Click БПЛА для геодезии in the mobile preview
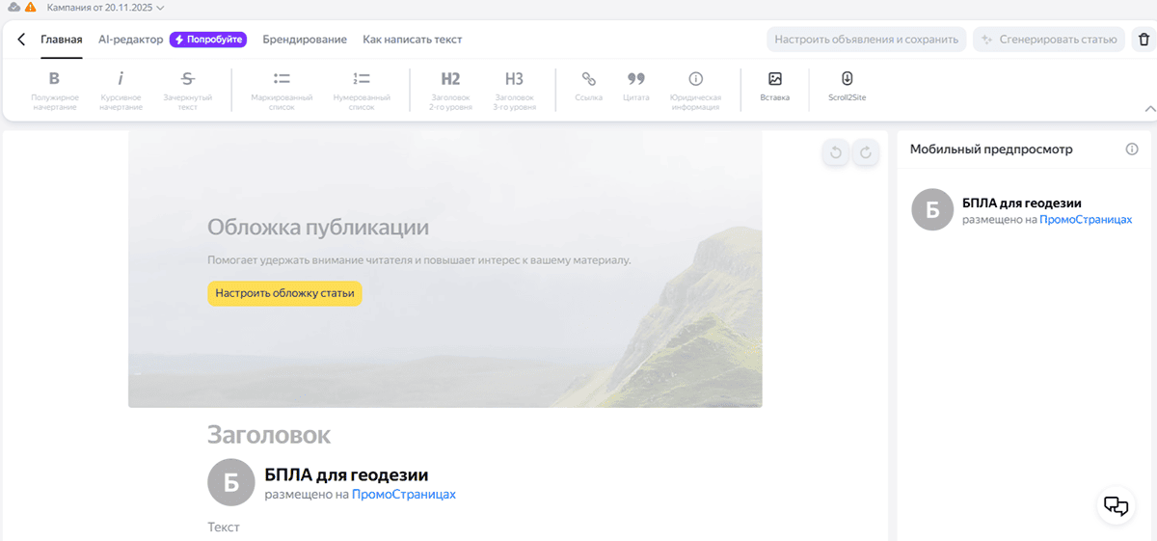The width and height of the screenshot is (1157, 541). [1022, 203]
